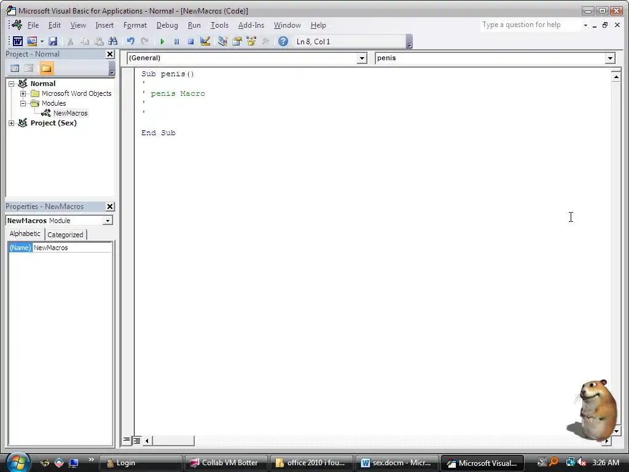Click the End Sub line in code
The width and height of the screenshot is (629, 472).
pos(158,133)
